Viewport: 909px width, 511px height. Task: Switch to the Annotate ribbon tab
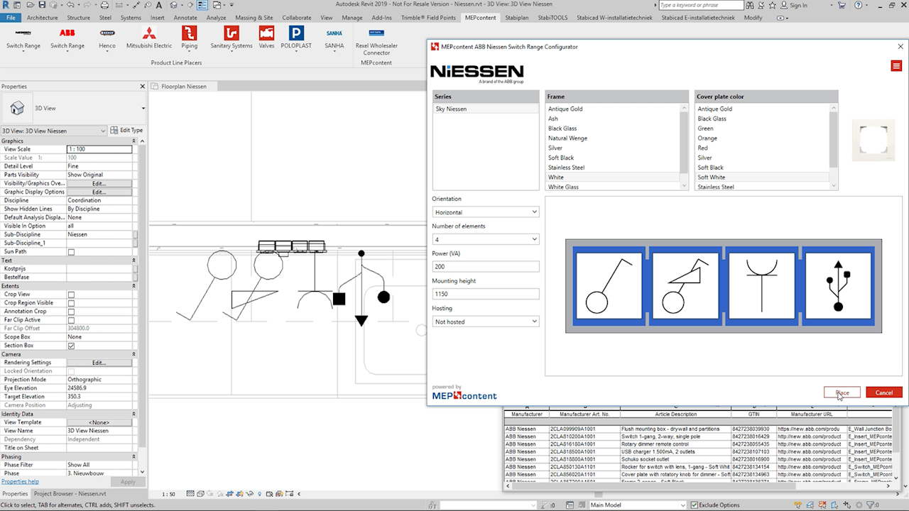coord(185,18)
